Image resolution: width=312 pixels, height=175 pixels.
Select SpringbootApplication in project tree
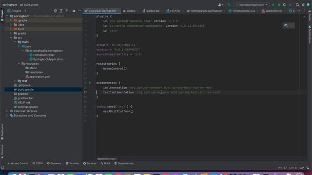pos(48,59)
